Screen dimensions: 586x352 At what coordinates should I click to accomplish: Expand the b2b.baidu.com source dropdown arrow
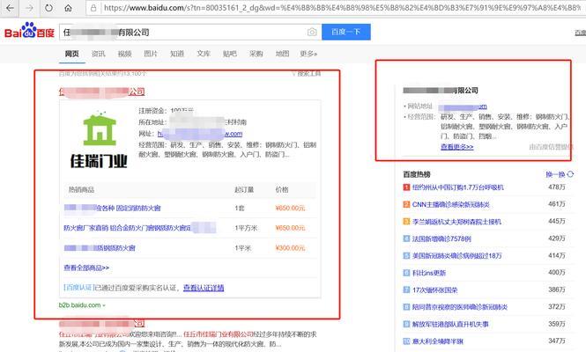(104, 305)
